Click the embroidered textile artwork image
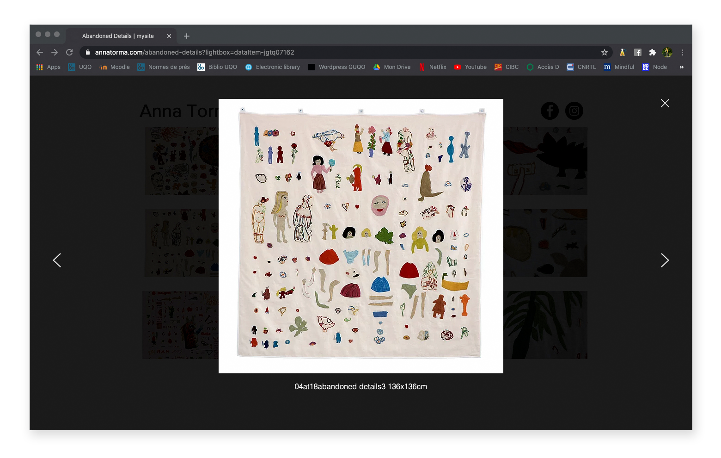The image size is (721, 458). [360, 236]
